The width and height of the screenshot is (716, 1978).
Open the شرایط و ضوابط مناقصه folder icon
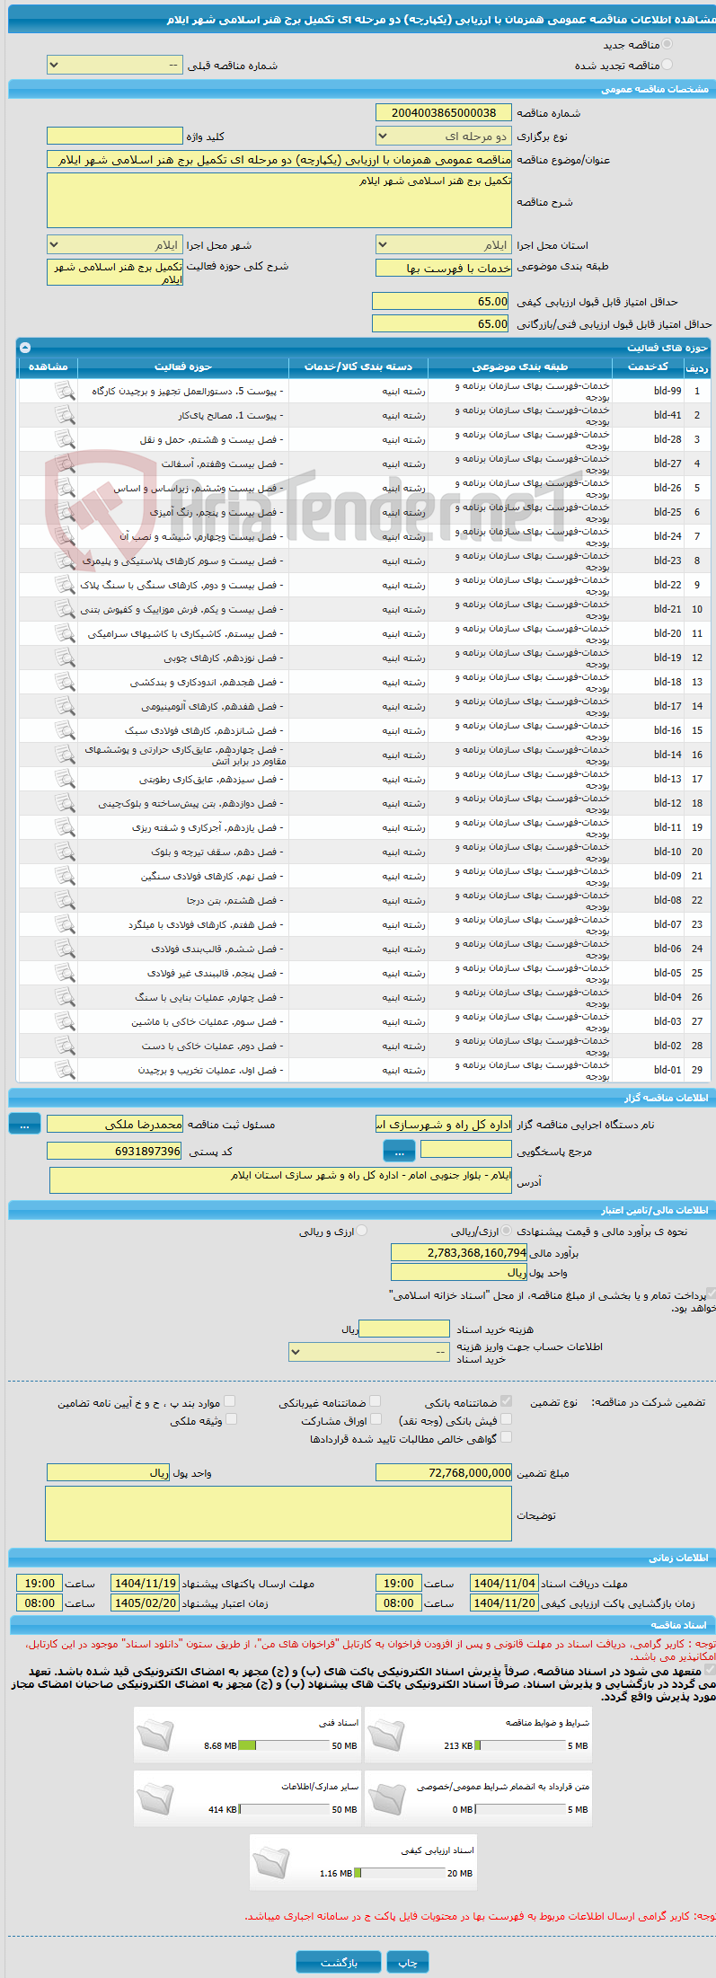[x=386, y=1735]
